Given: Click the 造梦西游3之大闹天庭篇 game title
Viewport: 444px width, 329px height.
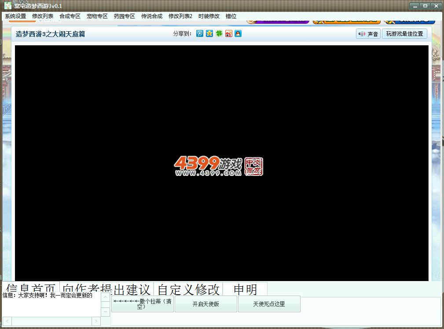Looking at the screenshot, I should pos(51,34).
